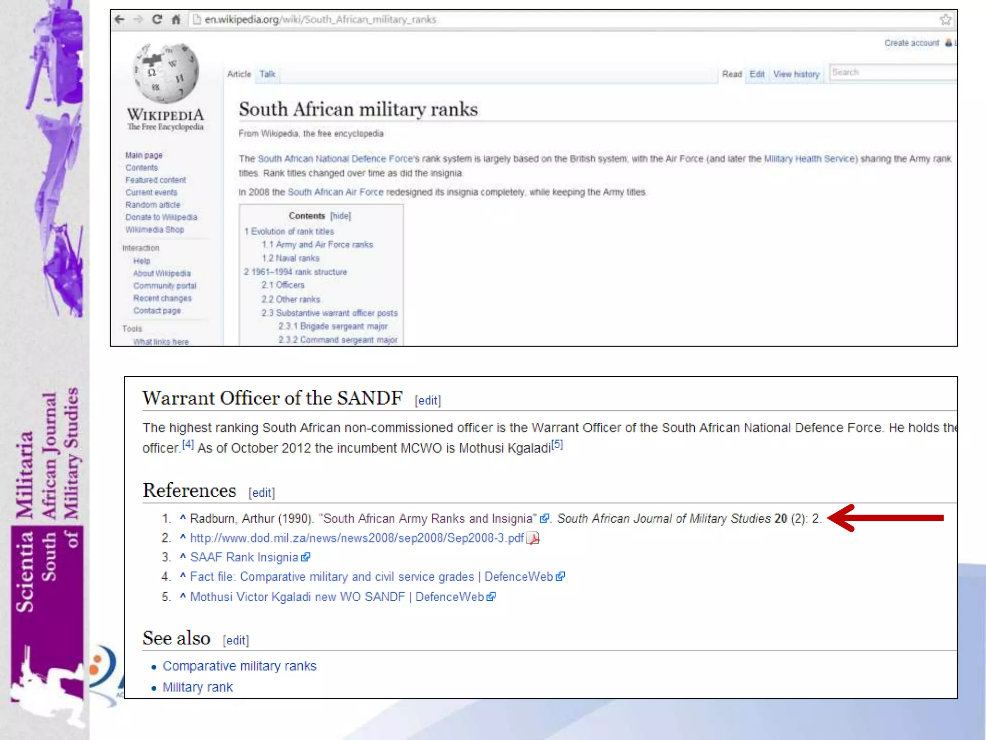Image resolution: width=986 pixels, height=740 pixels.
Task: Go to 2.1 Officers contents entry
Action: coord(283,285)
